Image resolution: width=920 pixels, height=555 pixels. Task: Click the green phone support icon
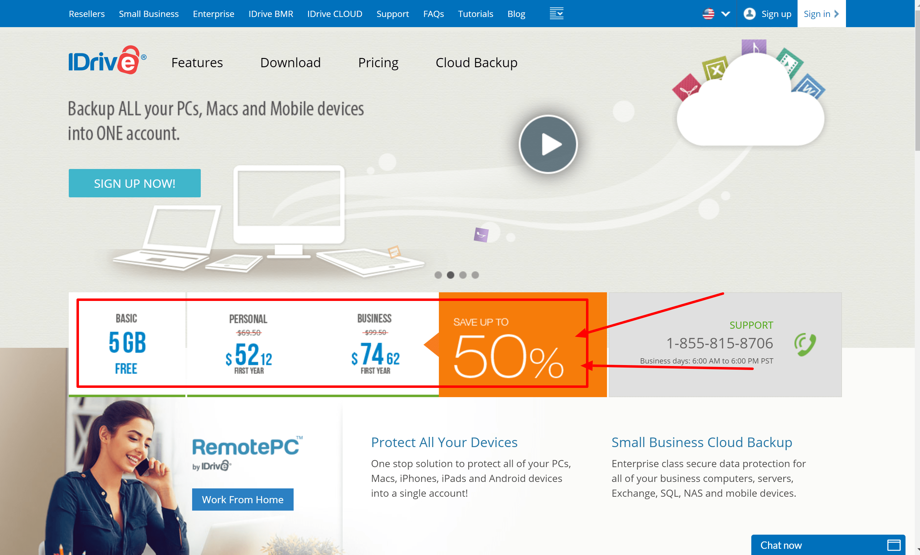point(805,344)
